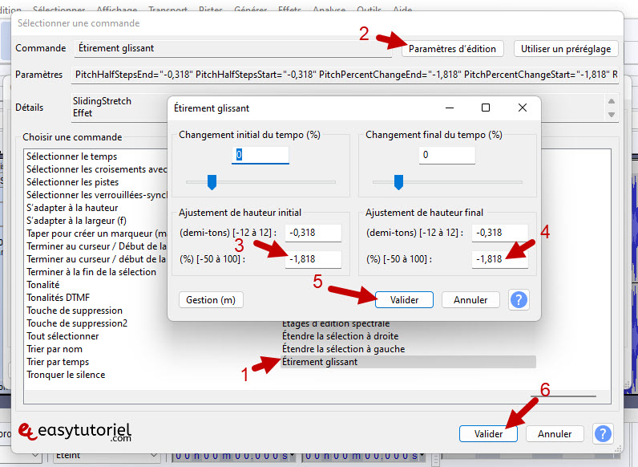638x467 pixels.
Task: Confirm with Valider in Étirement glissant dialog
Action: pos(404,300)
